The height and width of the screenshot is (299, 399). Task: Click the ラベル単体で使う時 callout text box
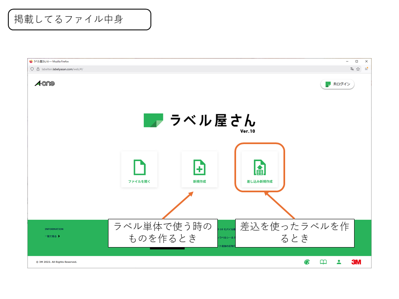pyautogui.click(x=163, y=233)
